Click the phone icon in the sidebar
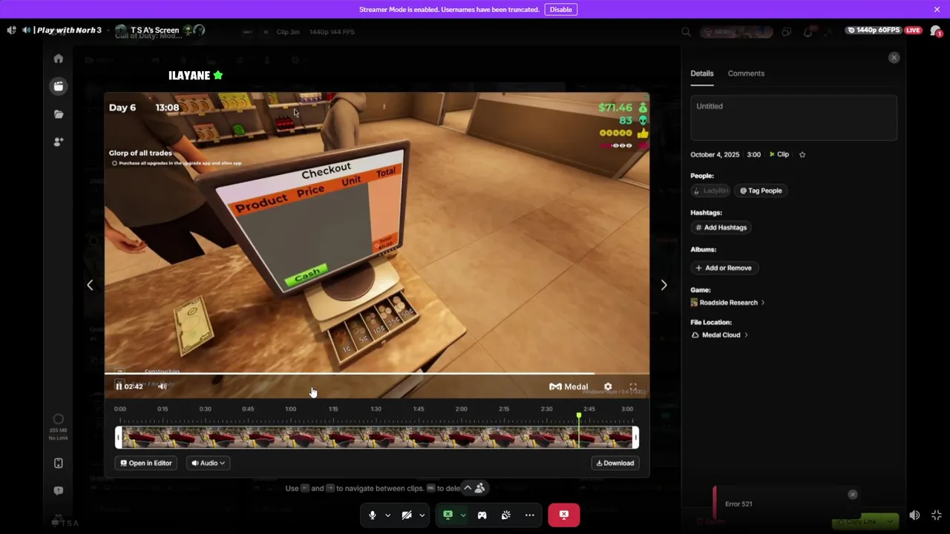 59,463
